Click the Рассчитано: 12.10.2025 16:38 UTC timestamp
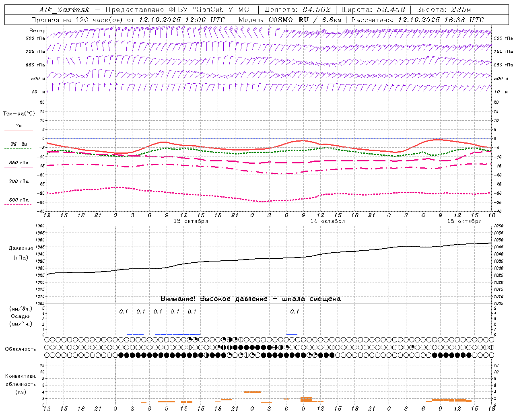 coord(418,20)
